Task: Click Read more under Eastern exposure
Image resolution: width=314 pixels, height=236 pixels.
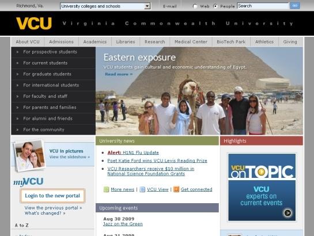Action: click(x=119, y=74)
